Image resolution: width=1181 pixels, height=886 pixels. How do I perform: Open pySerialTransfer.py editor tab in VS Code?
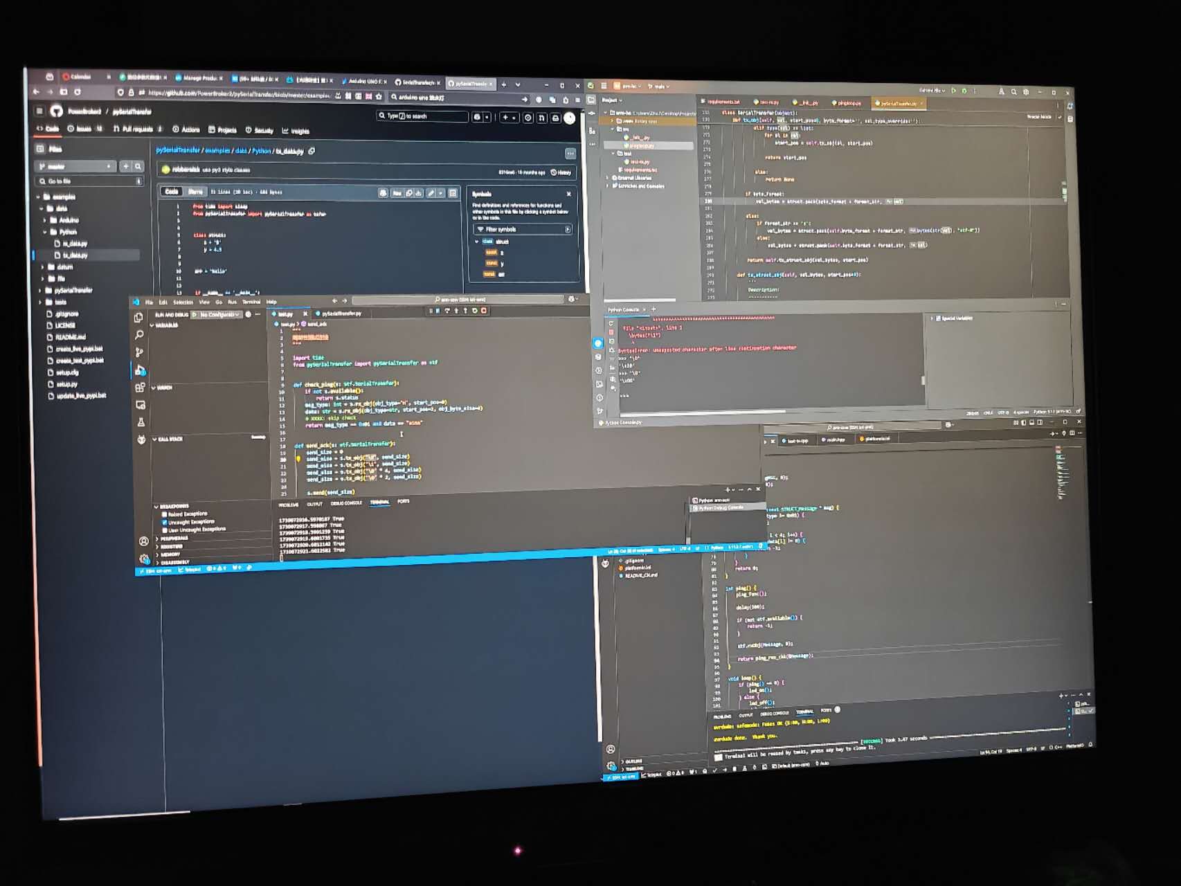[341, 314]
